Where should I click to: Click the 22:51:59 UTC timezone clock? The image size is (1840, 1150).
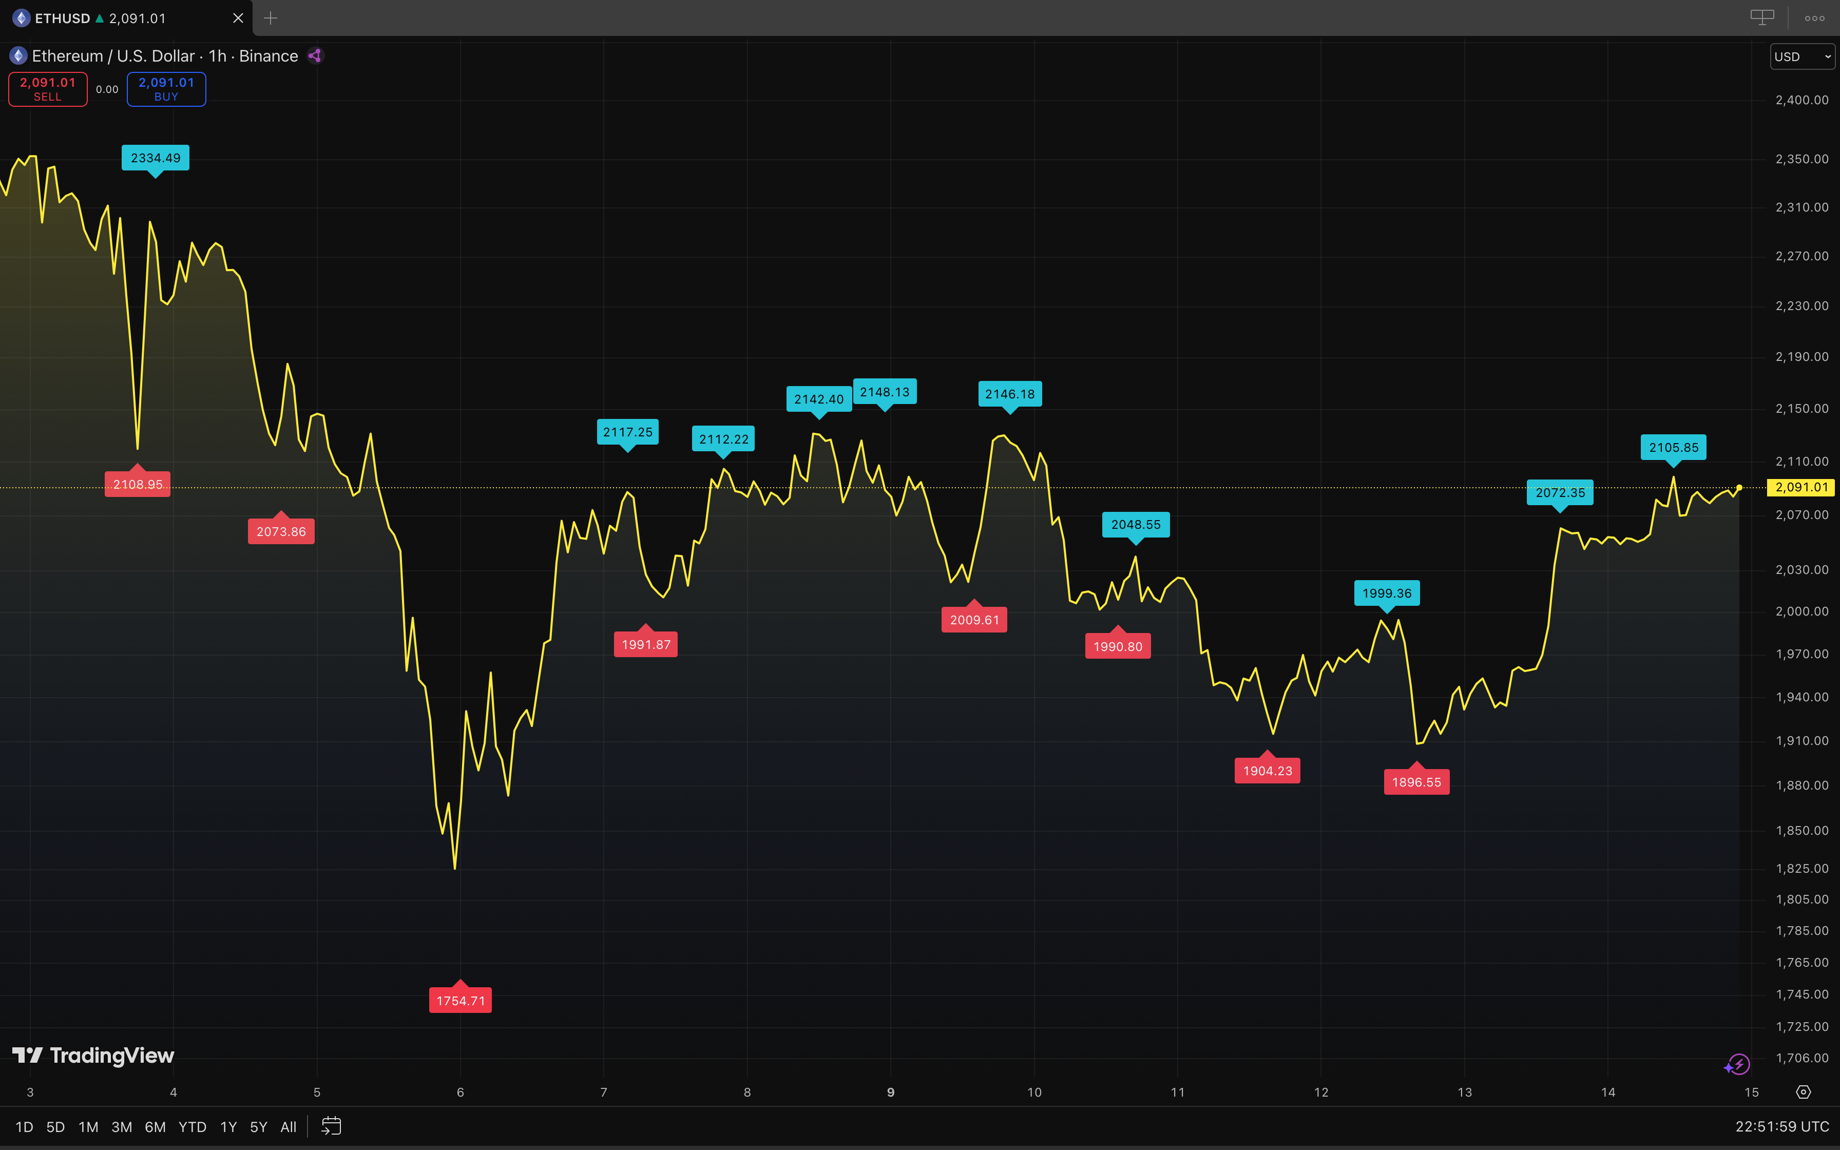pos(1781,1126)
